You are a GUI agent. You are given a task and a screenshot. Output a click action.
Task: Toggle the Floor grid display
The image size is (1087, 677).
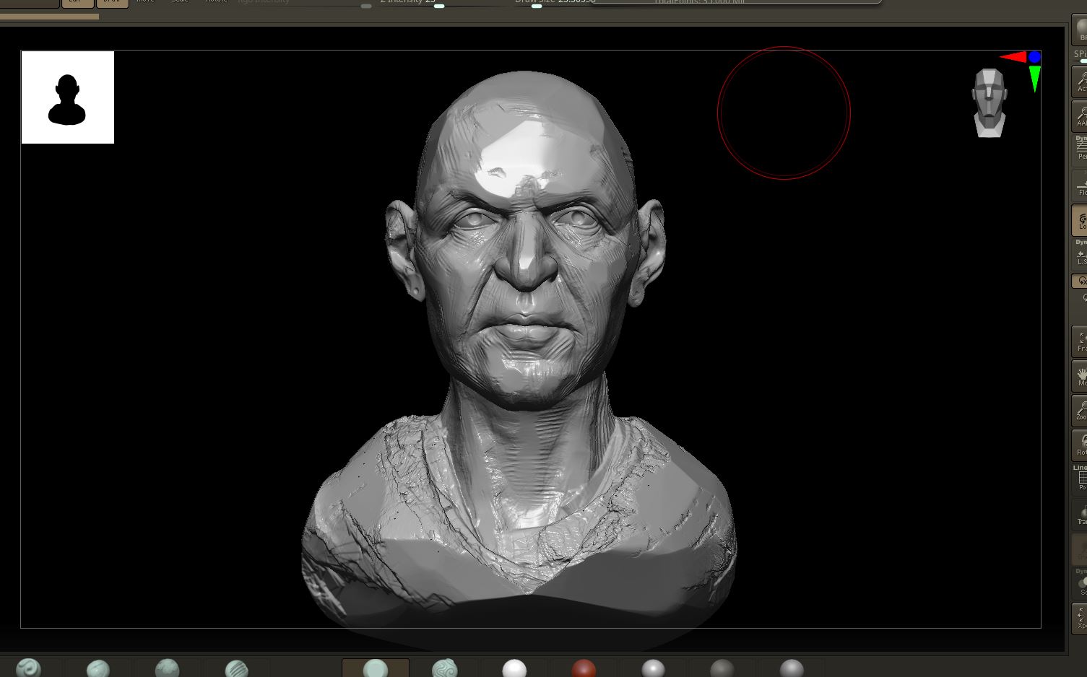1080,185
